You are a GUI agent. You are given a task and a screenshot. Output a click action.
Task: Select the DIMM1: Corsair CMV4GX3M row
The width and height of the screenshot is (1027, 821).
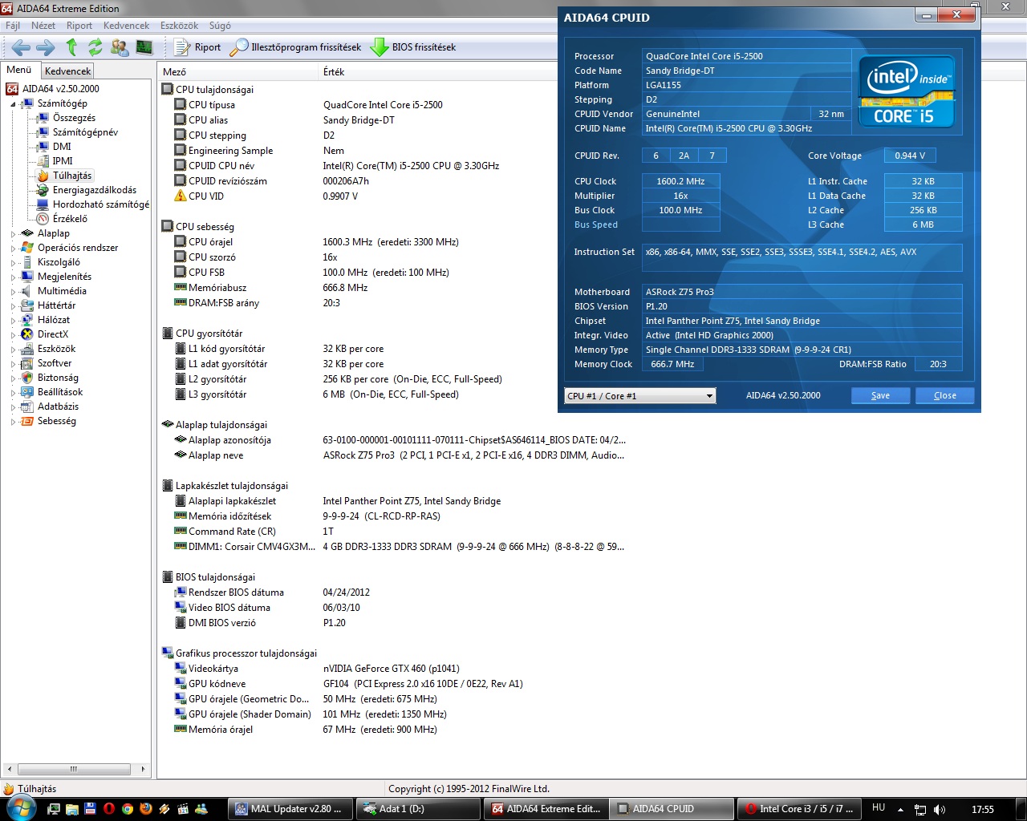coord(399,547)
